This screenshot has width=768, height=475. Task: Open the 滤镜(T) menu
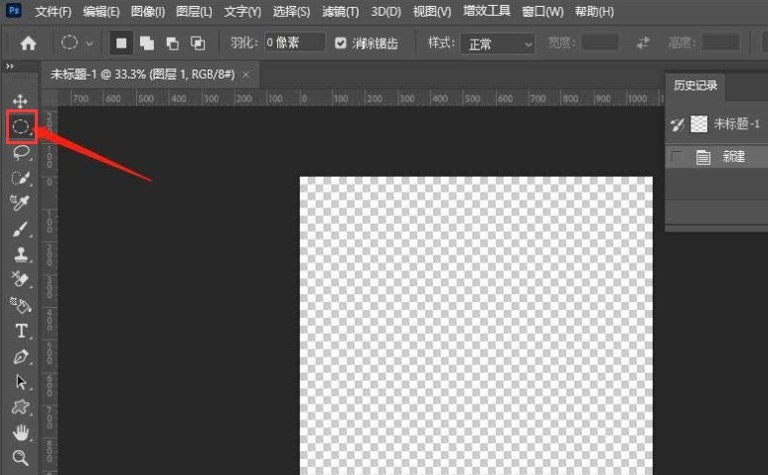pos(340,12)
